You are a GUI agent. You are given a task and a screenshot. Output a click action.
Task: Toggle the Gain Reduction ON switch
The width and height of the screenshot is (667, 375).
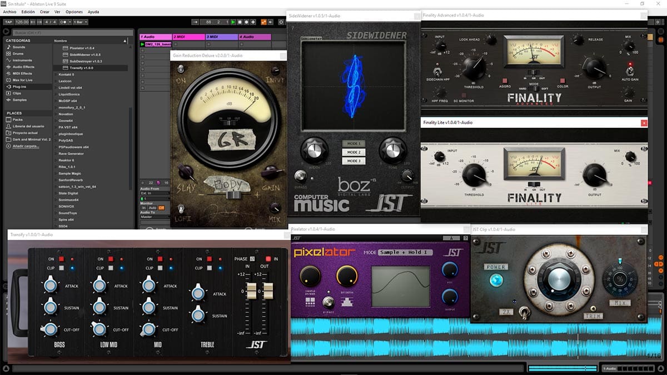click(x=181, y=68)
